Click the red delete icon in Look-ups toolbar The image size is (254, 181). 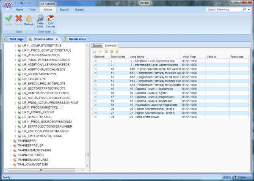tap(106, 51)
